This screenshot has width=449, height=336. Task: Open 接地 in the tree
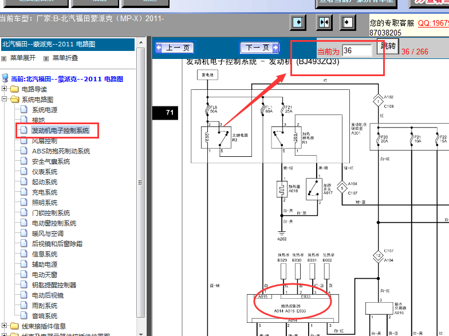tap(38, 120)
